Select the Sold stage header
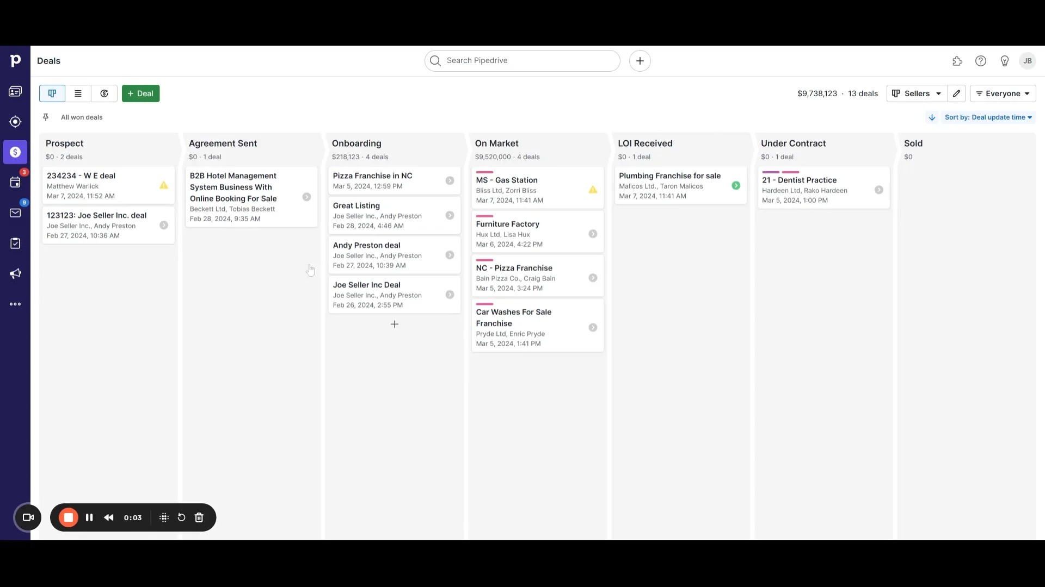Viewport: 1045px width, 587px height. 913,143
